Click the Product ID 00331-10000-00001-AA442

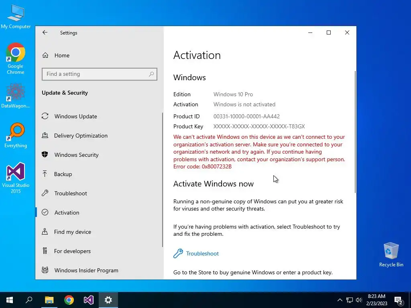[x=246, y=116]
